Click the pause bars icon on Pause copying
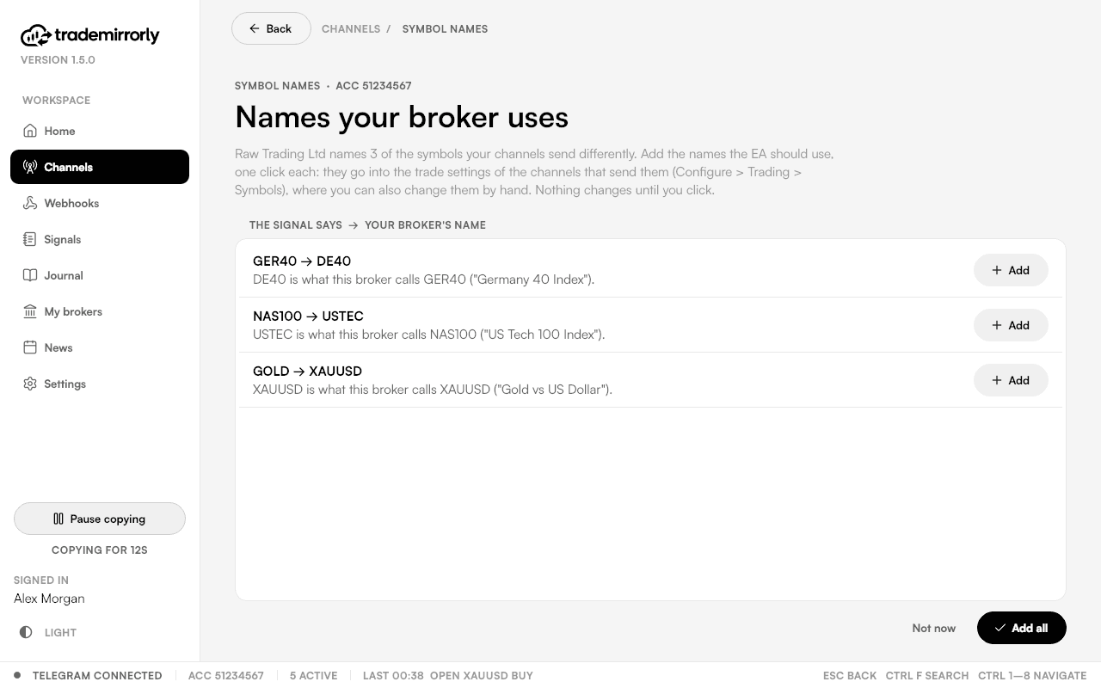The image size is (1101, 688). [58, 519]
